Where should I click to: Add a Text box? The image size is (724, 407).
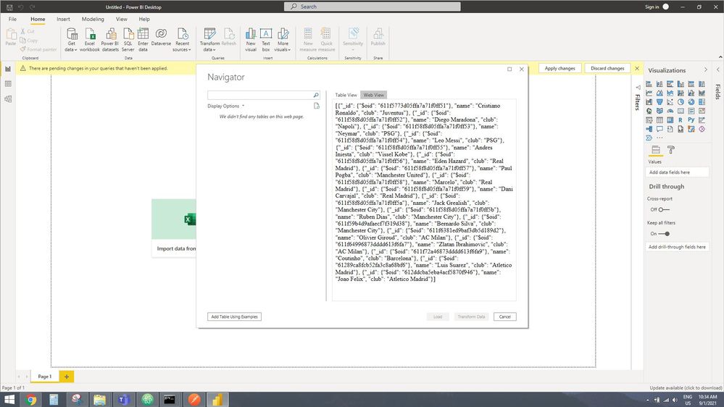coord(266,40)
